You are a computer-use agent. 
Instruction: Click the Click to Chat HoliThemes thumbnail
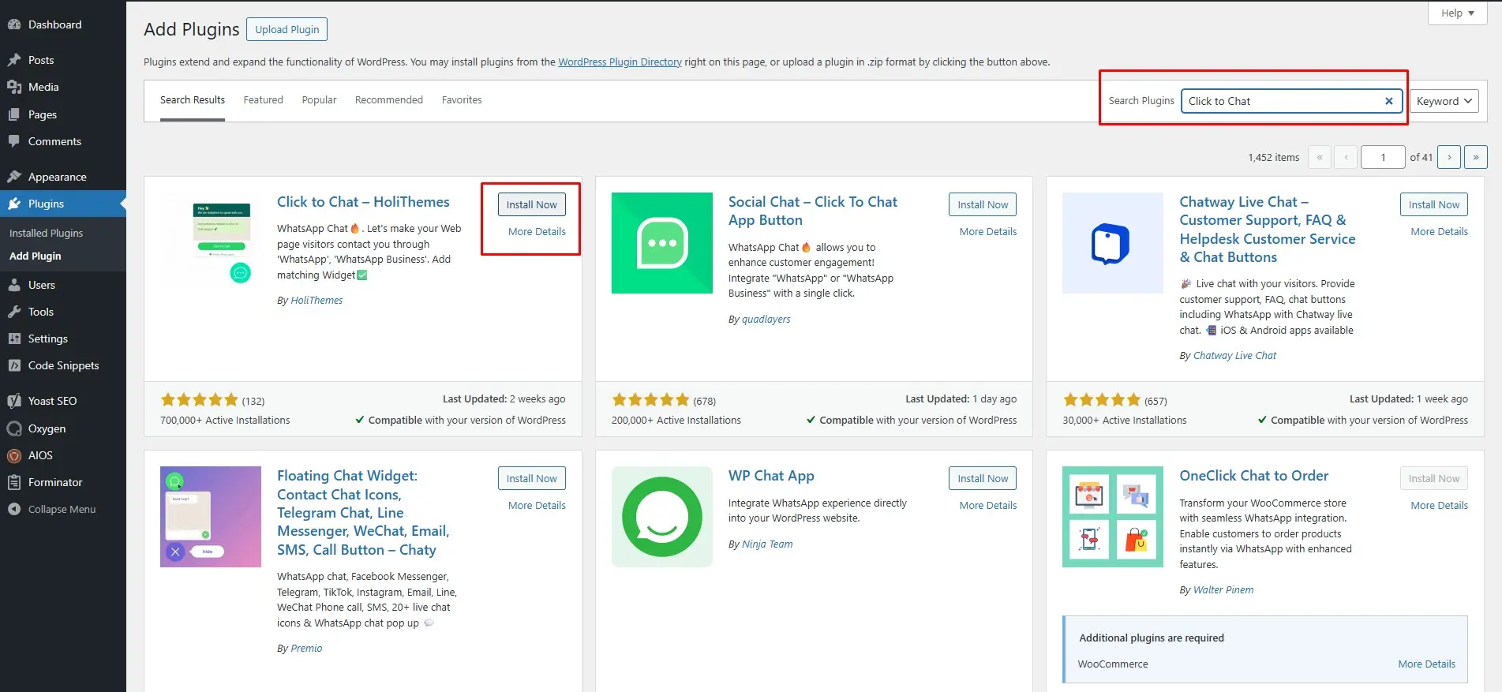tap(211, 243)
